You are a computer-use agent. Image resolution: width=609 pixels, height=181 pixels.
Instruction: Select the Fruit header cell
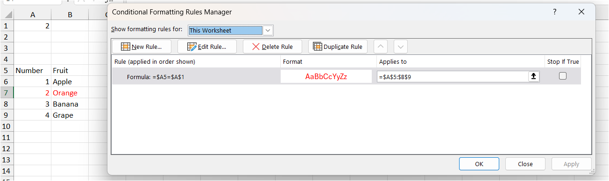pyautogui.click(x=70, y=71)
